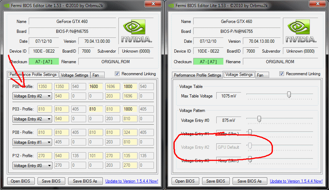This screenshot has height=190, width=329.
Task: Click P12 profile field showing 101
Action: (96, 156)
